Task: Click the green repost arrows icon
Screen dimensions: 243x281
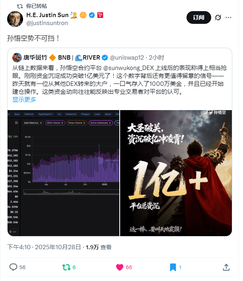Action: pos(66,267)
